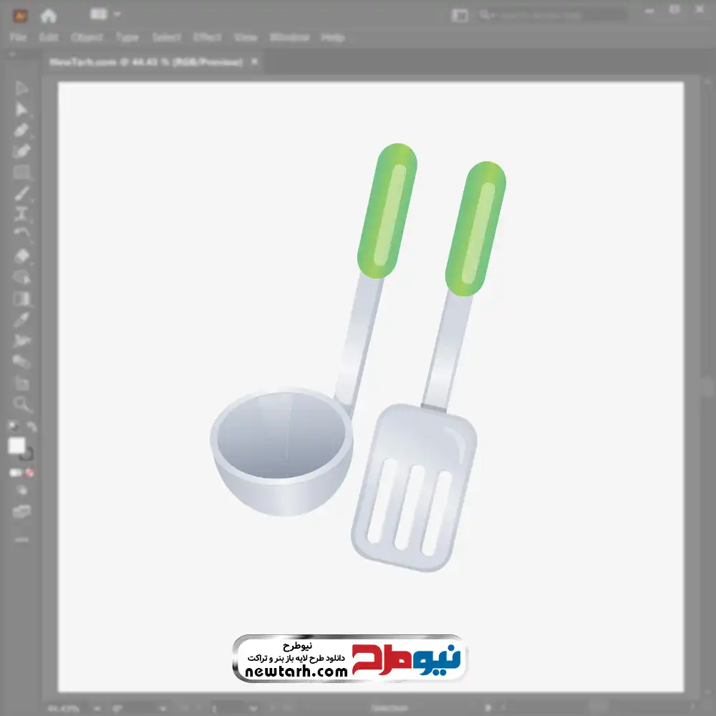The height and width of the screenshot is (716, 716).
Task: Select the Pen tool
Action: (x=21, y=130)
